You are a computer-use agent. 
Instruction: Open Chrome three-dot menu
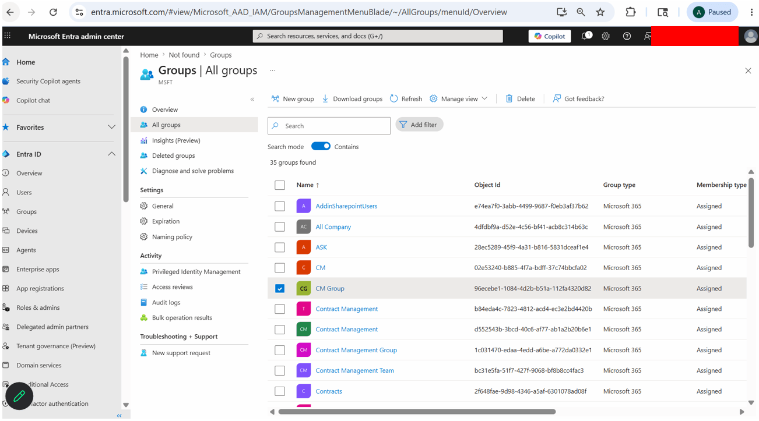tap(751, 12)
